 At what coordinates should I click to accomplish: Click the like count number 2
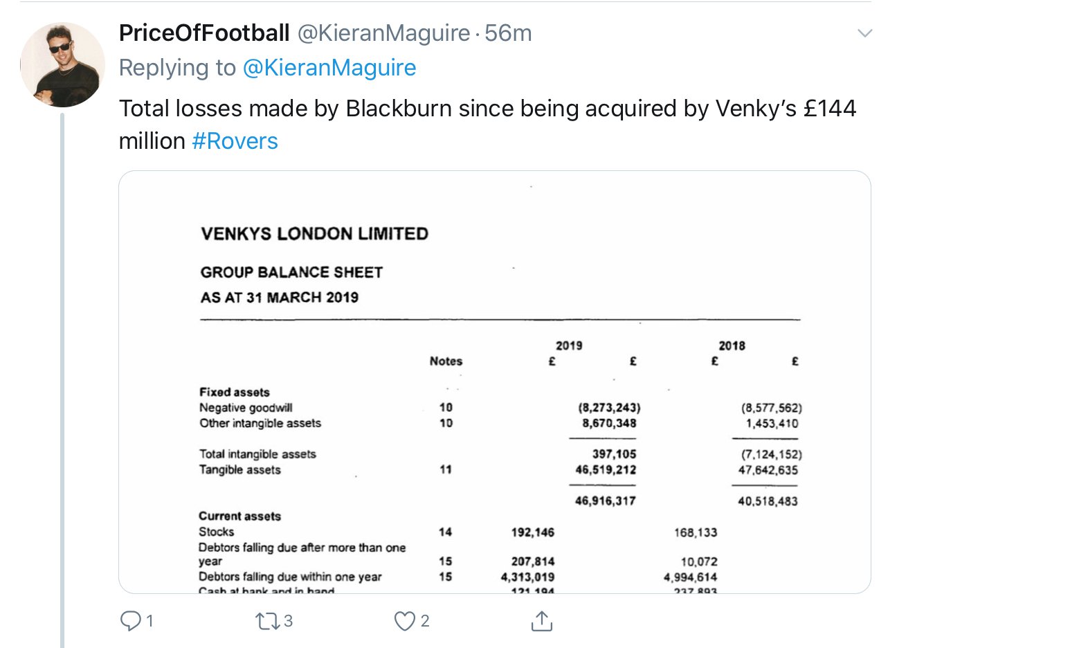pos(425,621)
